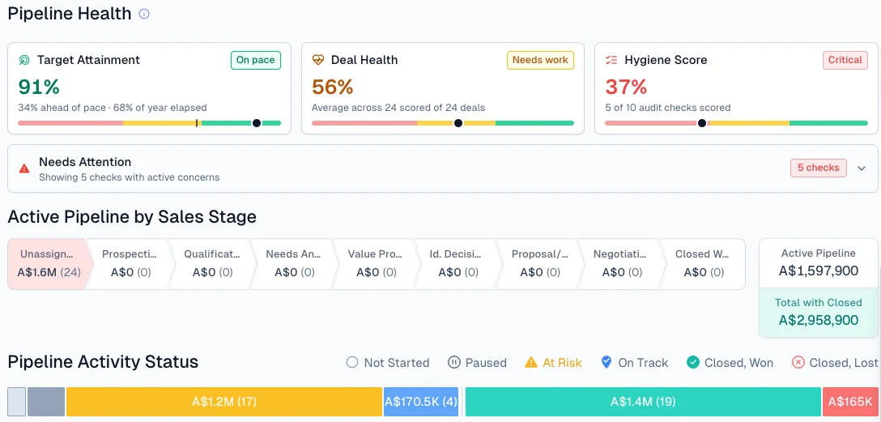Click the Target Attainment target icon

click(x=24, y=60)
